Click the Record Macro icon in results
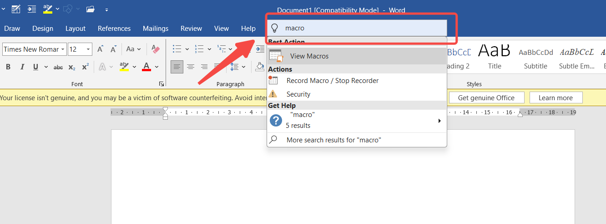 click(x=273, y=81)
